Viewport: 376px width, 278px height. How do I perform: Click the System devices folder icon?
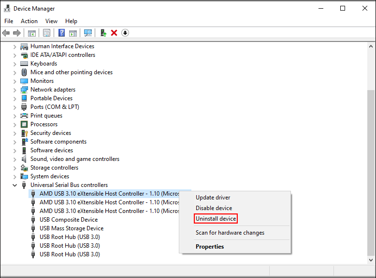(24, 176)
